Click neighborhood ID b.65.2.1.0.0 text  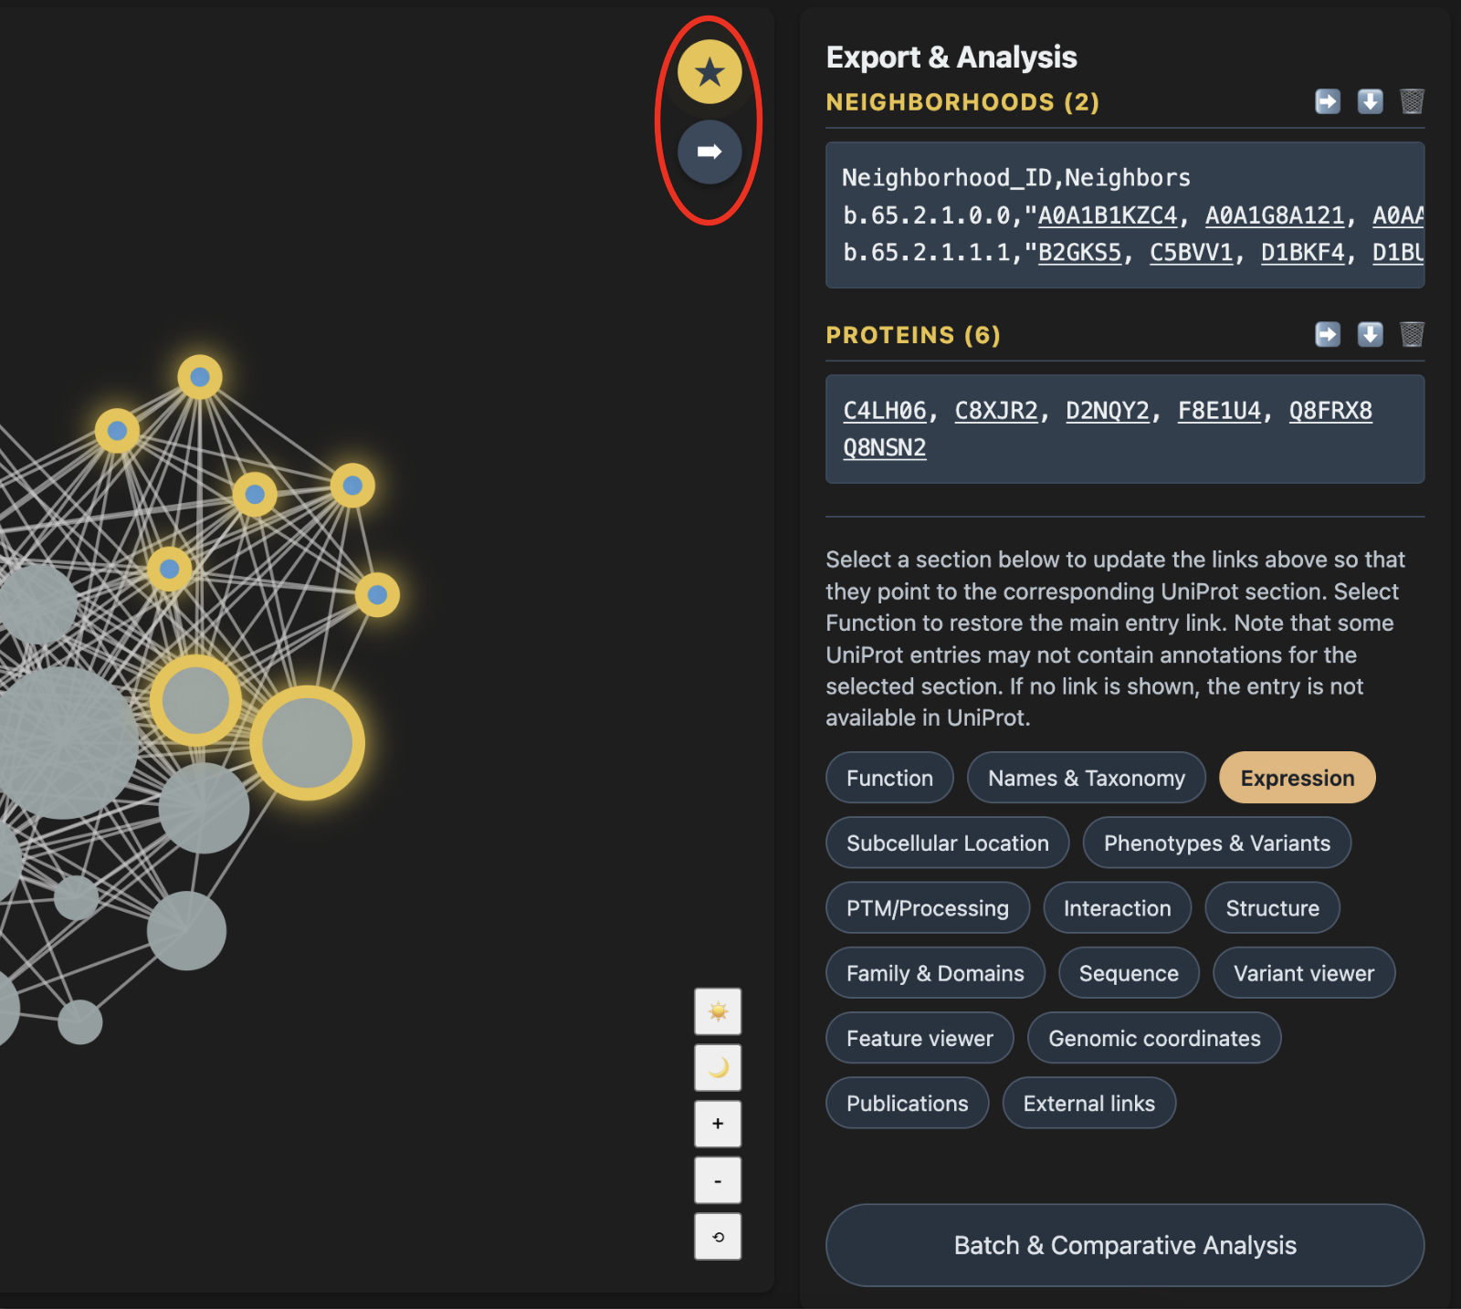point(926,215)
